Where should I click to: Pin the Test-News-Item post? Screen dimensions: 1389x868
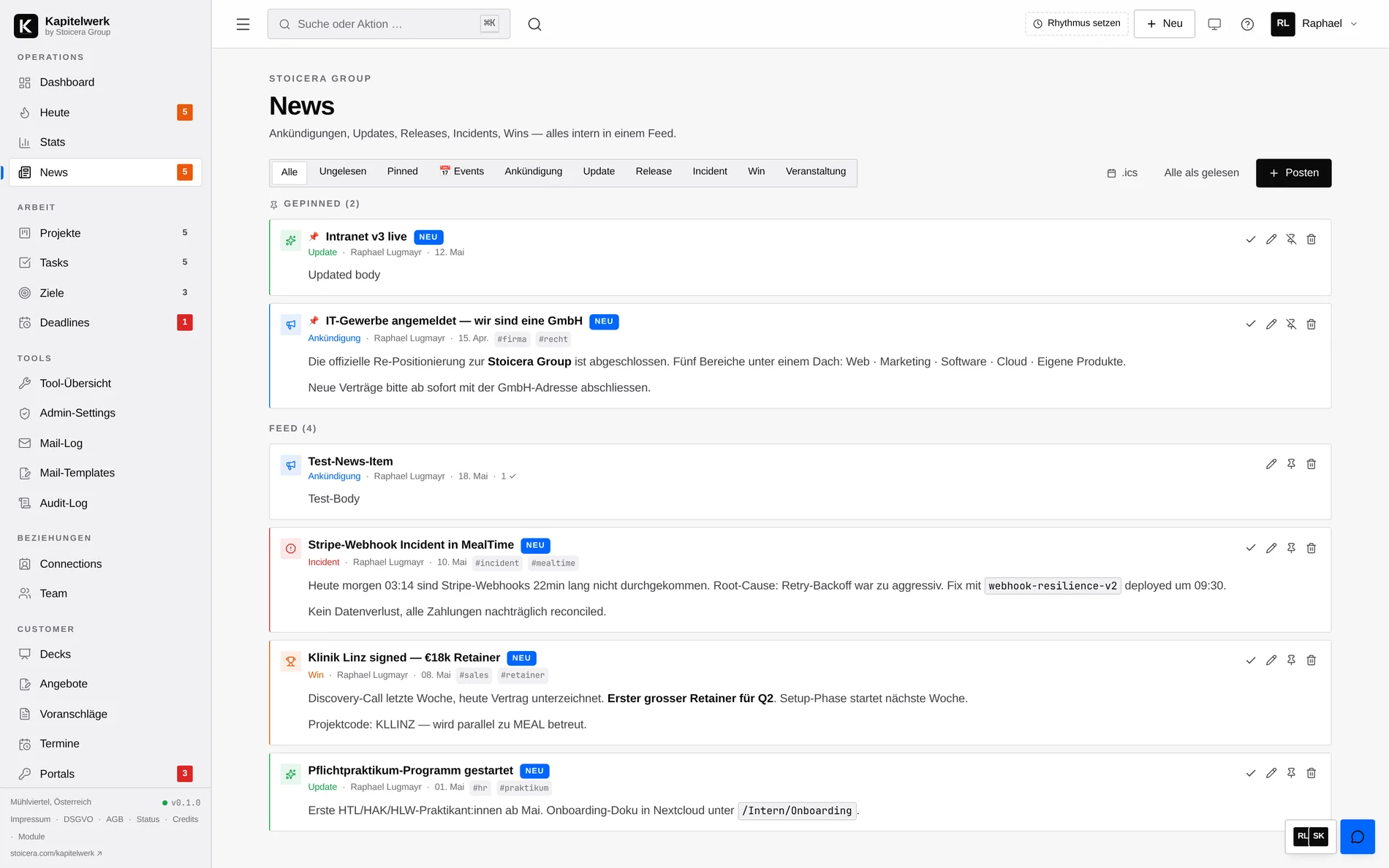click(x=1291, y=464)
